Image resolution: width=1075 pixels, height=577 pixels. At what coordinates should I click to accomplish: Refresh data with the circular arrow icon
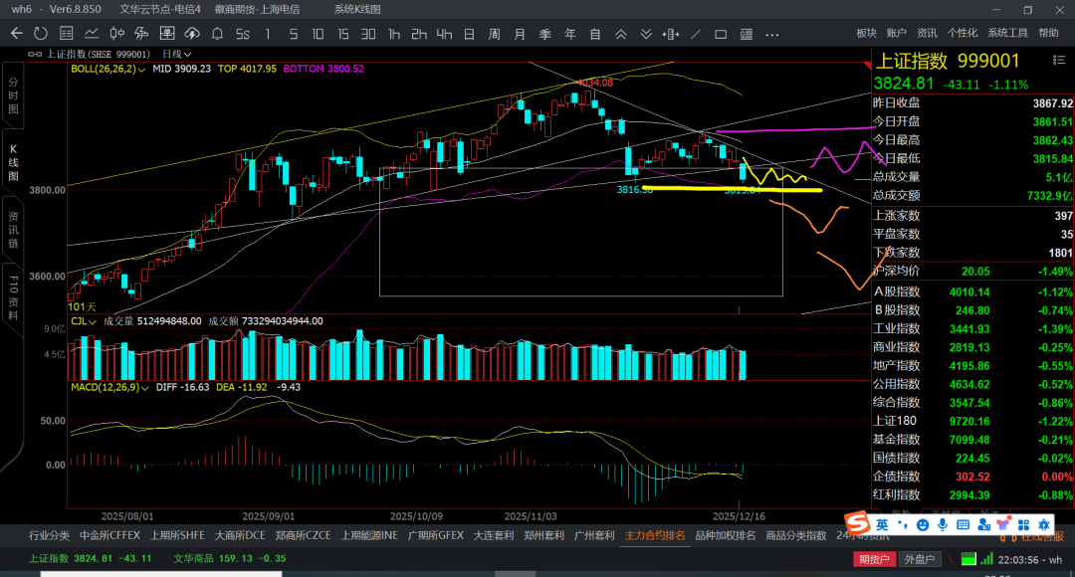41,34
